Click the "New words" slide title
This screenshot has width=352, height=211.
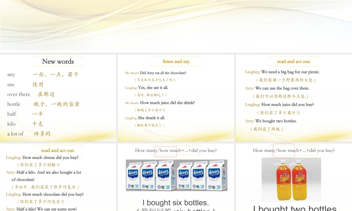pos(58,62)
